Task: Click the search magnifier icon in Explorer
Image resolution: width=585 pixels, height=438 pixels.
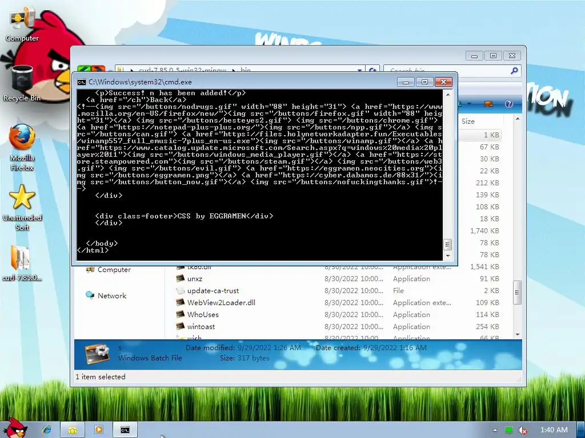Action: point(515,70)
